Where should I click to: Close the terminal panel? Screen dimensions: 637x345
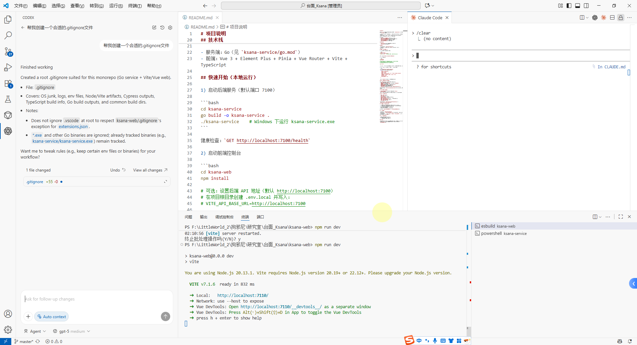pyautogui.click(x=629, y=217)
